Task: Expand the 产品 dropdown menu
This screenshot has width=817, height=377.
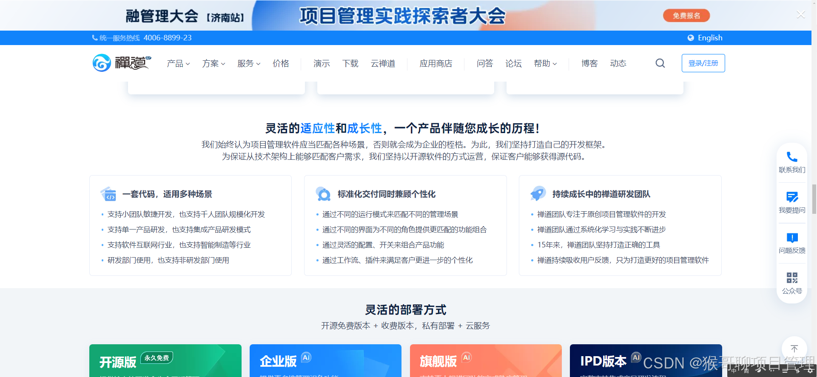Action: click(x=178, y=63)
